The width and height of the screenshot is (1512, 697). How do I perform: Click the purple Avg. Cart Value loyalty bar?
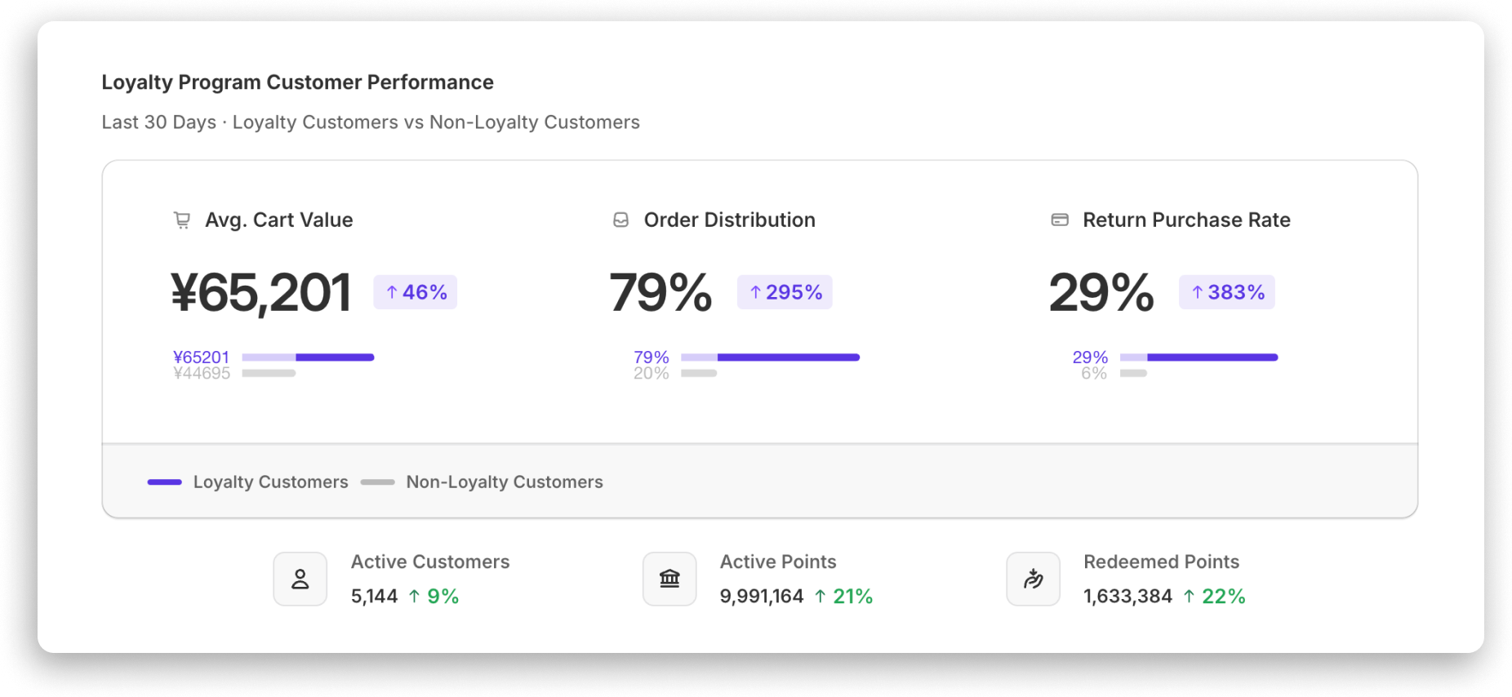[x=335, y=357]
